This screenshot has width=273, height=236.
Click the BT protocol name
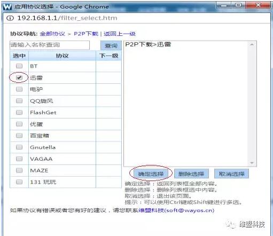34,66
